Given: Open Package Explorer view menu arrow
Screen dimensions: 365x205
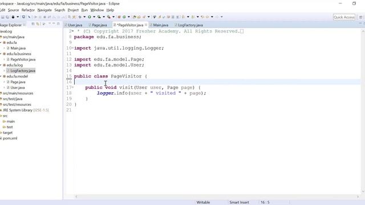Looking at the screenshot, I should [x=50, y=24].
